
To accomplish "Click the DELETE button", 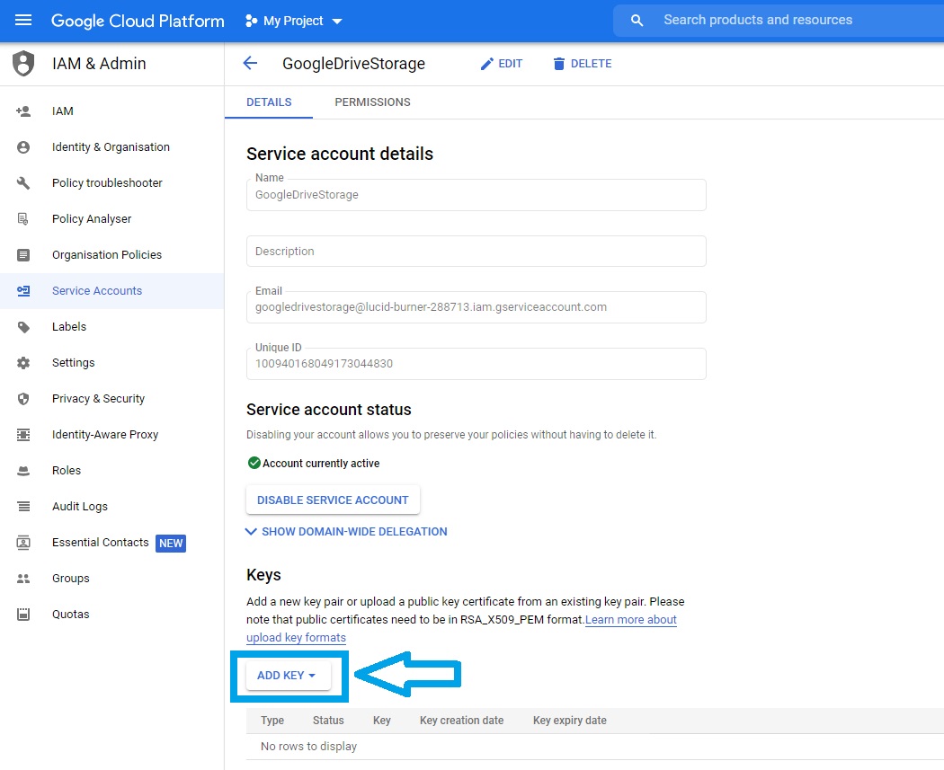I will point(583,64).
